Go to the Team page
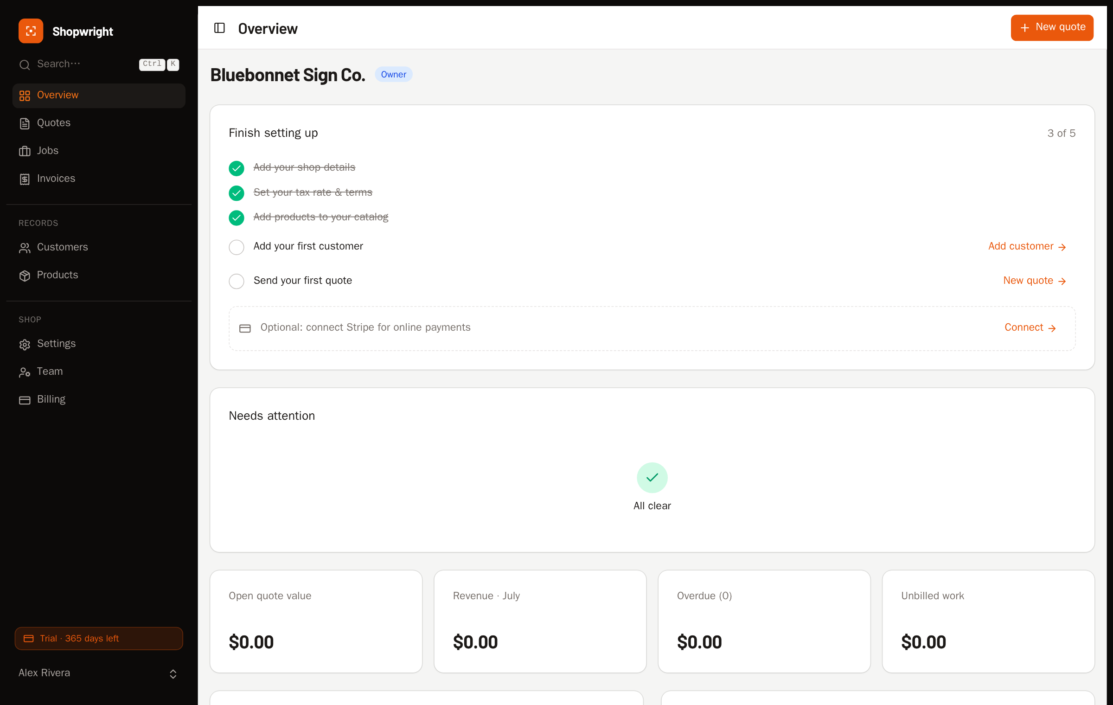This screenshot has height=705, width=1113. (x=99, y=372)
